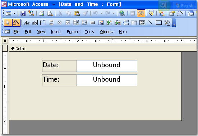This screenshot has width=198, height=136.
Task: Open the Window menu
Action: coord(106,32)
